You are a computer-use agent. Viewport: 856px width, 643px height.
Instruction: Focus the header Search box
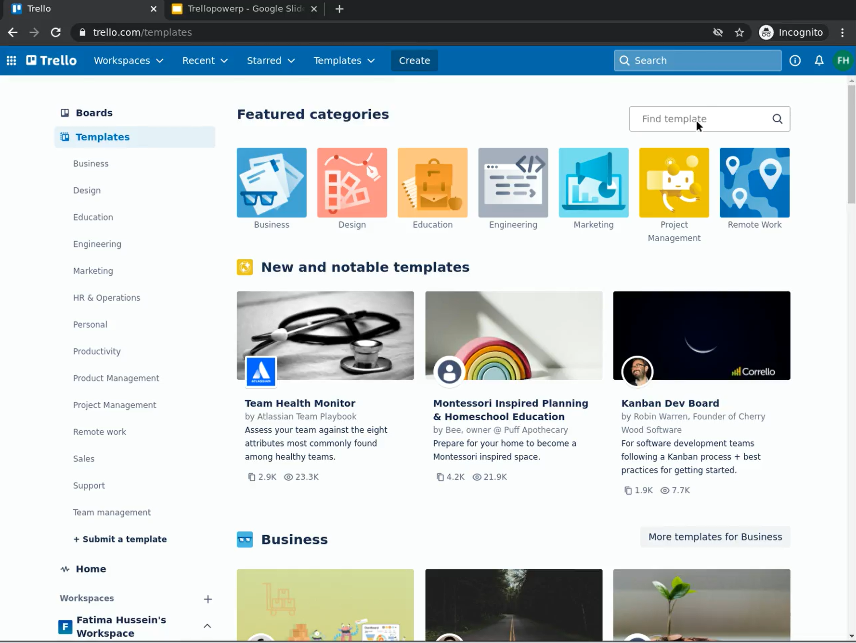(x=697, y=61)
